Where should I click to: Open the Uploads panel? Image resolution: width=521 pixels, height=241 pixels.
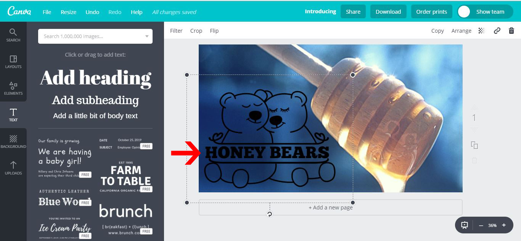(13, 168)
